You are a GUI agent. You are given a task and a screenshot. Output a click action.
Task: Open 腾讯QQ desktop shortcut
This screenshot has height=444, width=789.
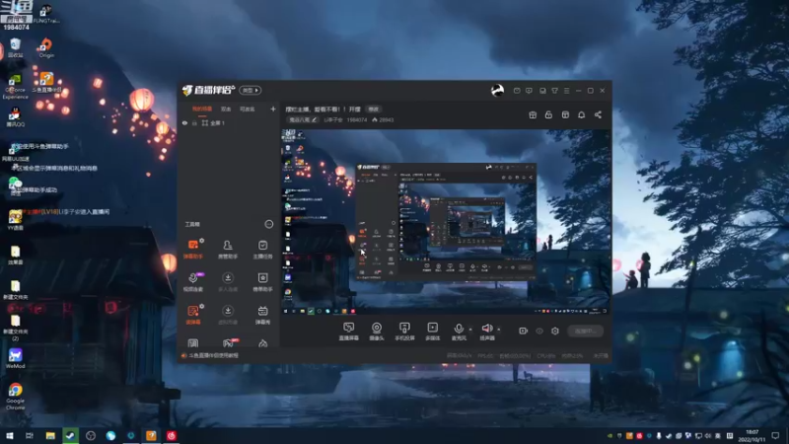coord(15,117)
